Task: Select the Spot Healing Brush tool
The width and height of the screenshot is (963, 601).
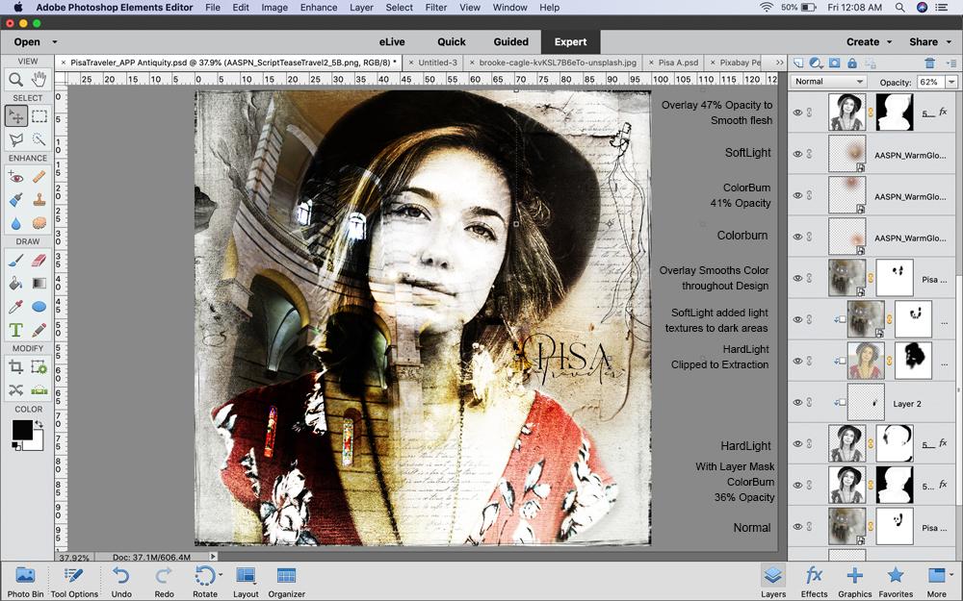Action: pyautogui.click(x=39, y=177)
